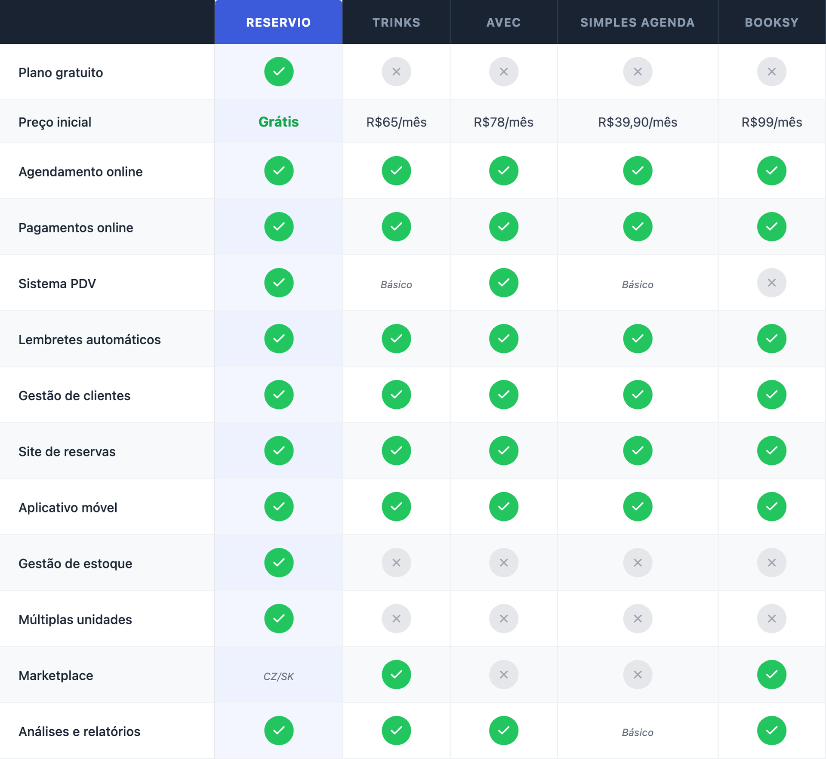Click Simples Agenda's Pagamentos online checkmark
This screenshot has width=826, height=759.
638,227
